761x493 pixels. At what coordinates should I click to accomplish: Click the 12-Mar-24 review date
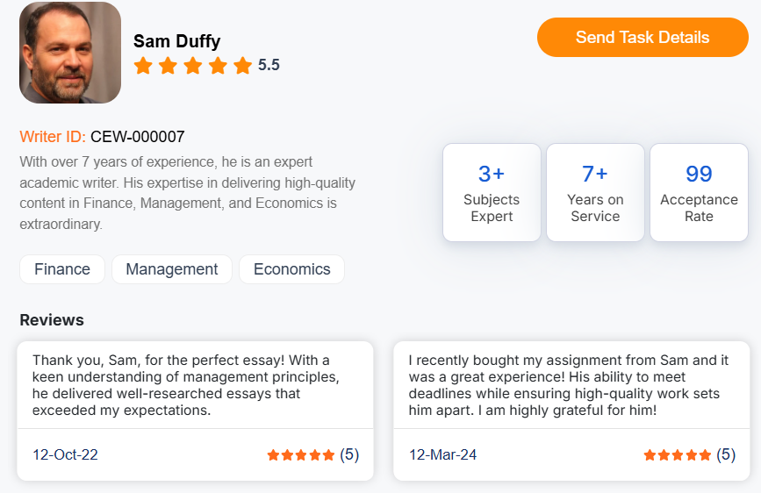(443, 454)
